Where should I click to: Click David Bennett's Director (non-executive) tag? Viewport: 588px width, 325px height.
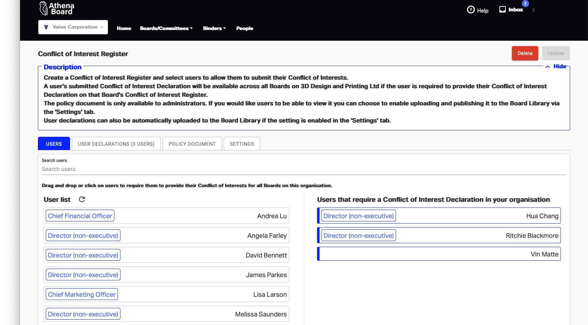point(83,255)
